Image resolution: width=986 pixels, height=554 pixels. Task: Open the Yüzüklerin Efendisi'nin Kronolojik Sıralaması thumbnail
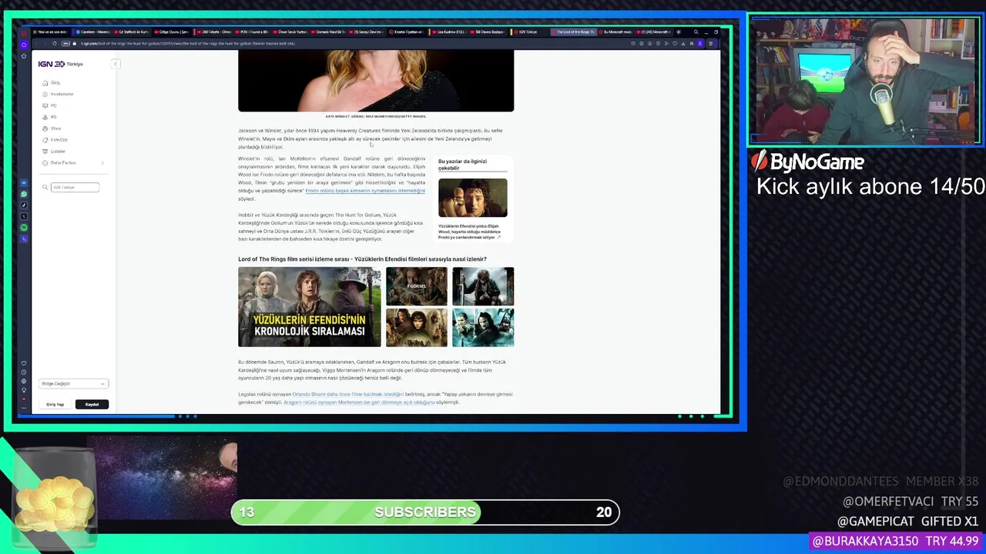pos(310,306)
